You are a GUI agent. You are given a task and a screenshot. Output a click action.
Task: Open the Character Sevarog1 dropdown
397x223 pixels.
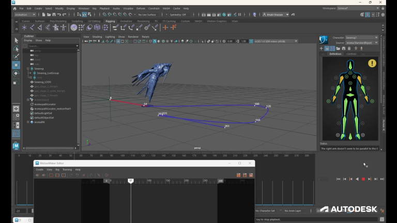pos(361,37)
